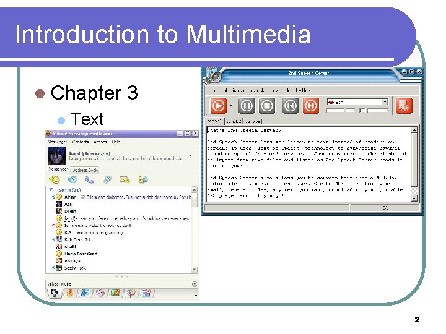The height and width of the screenshot is (334, 446).
Task: Switch to the sample2 tab
Action: pos(234,122)
